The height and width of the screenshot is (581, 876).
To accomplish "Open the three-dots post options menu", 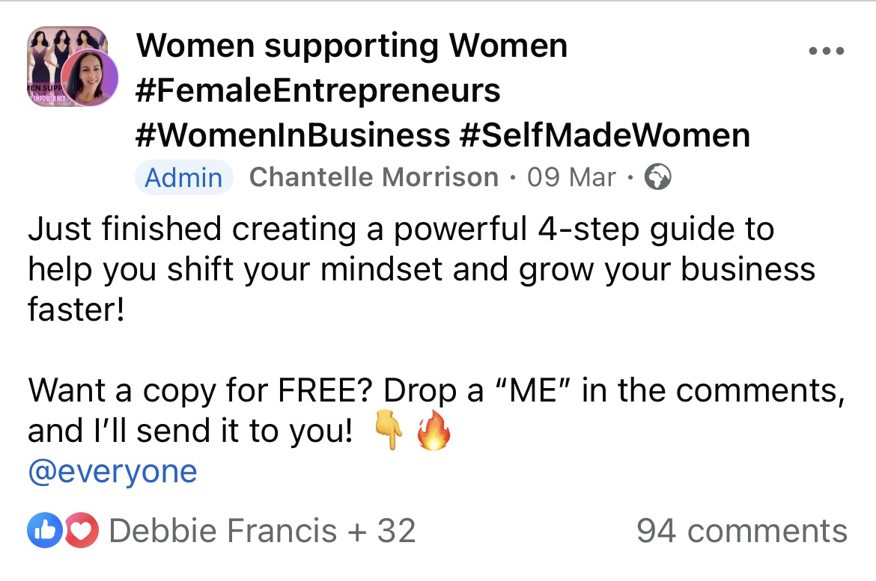I will pyautogui.click(x=827, y=52).
